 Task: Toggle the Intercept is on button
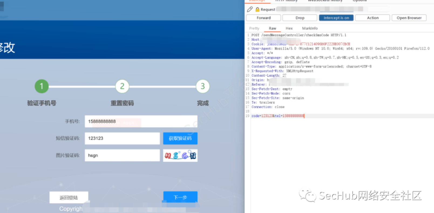click(x=336, y=18)
